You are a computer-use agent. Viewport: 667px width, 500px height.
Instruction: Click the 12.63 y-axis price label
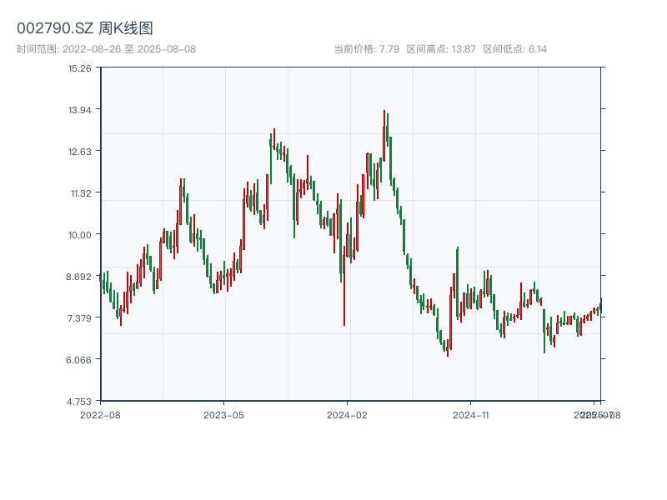click(79, 152)
